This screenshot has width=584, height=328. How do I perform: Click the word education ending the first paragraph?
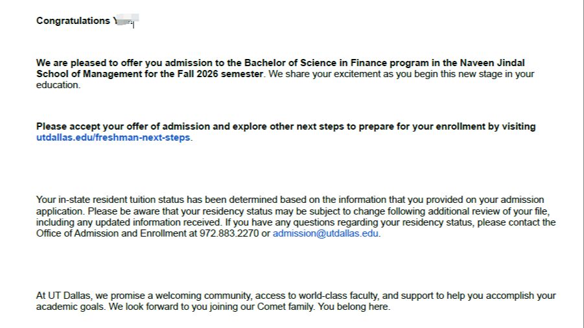point(58,85)
